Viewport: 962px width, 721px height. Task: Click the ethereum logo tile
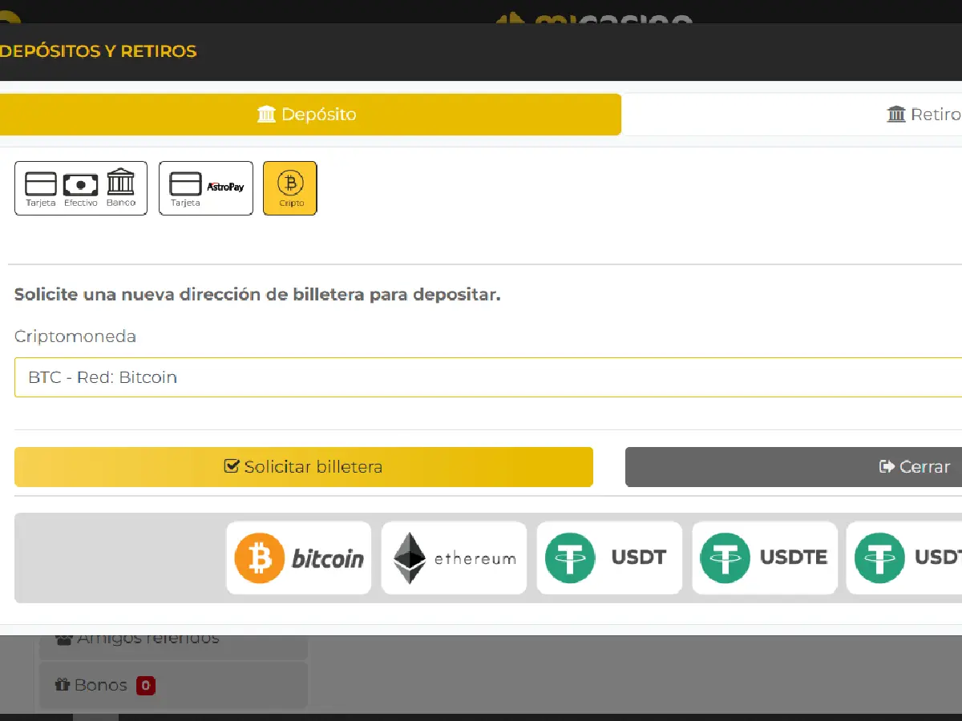tap(454, 558)
